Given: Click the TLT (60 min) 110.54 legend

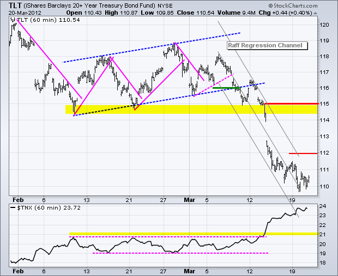Looking at the screenshot, I should 45,20.
